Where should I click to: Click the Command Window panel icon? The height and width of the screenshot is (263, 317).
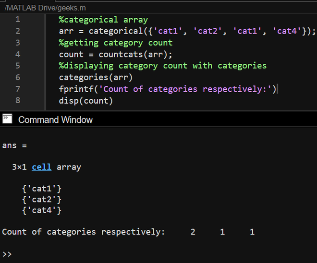[x=7, y=119]
